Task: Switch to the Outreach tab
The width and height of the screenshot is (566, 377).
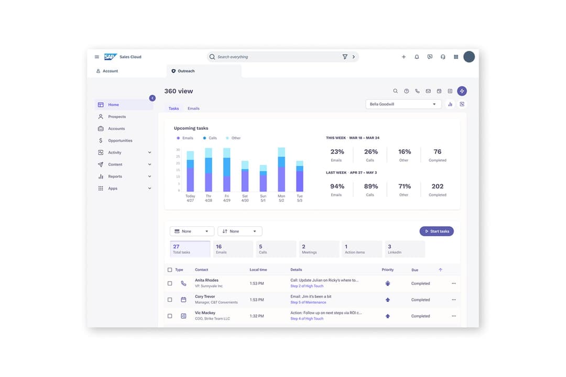Action: pyautogui.click(x=204, y=71)
